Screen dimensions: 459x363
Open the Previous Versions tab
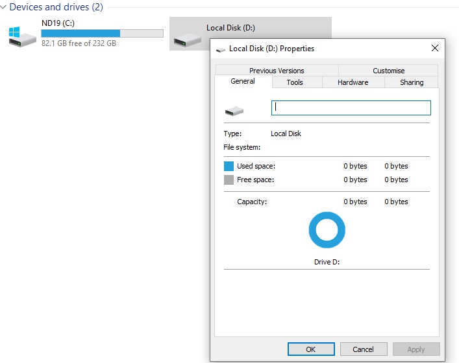coord(277,71)
